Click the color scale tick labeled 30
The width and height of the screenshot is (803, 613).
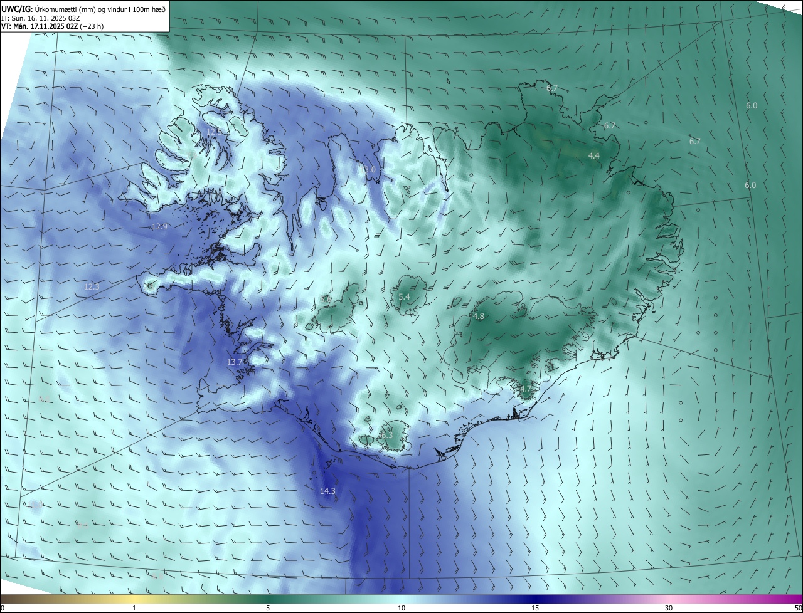669,608
